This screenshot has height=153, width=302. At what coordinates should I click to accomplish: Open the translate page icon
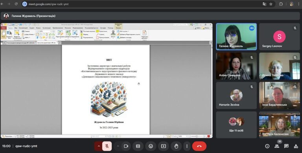click(x=264, y=4)
